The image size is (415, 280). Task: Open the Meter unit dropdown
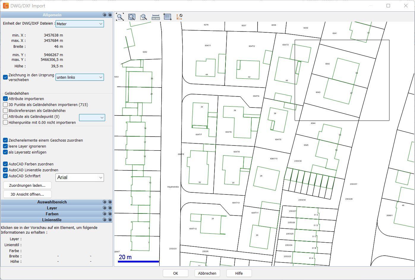(80, 24)
